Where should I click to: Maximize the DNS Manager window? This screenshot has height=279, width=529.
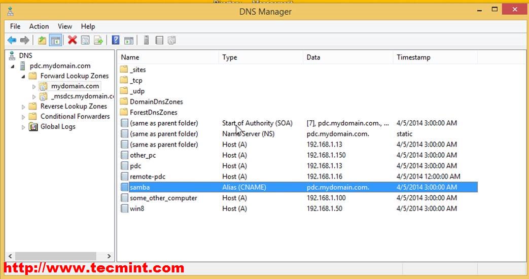click(x=495, y=10)
